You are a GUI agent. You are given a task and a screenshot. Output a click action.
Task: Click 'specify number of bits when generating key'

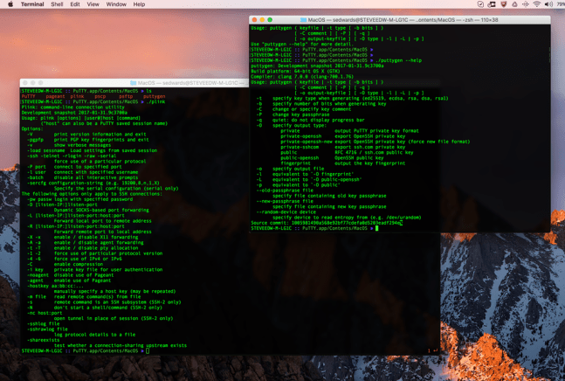[x=329, y=103]
